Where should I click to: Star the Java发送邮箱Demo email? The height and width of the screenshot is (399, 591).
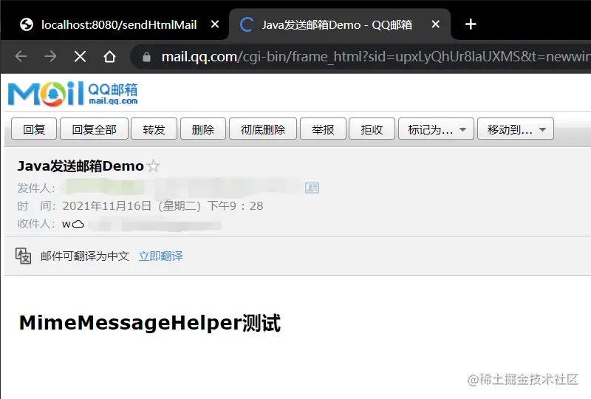coord(154,166)
